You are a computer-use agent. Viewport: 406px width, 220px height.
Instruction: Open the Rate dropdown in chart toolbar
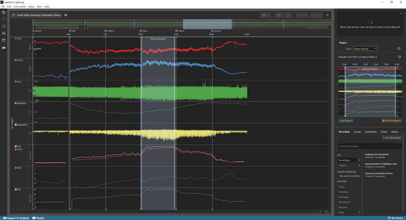point(302,15)
